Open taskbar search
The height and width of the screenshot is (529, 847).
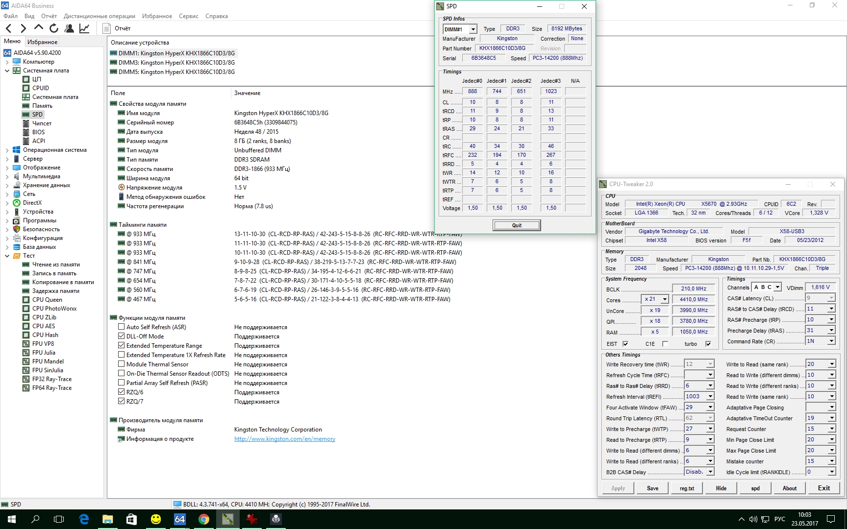[35, 519]
